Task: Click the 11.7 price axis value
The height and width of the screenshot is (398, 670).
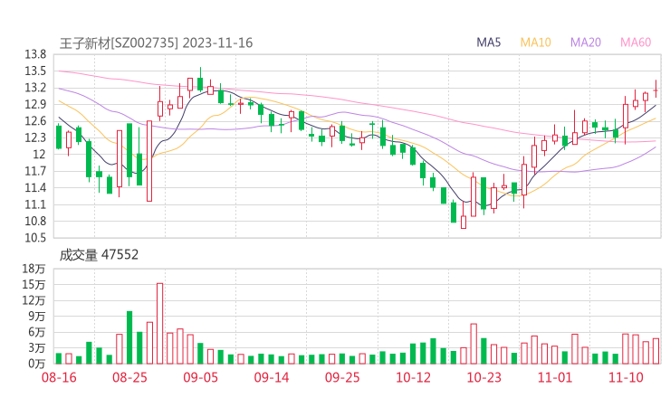Action: 35,171
